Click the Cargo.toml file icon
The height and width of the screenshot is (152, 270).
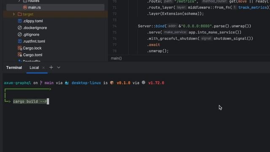click(x=20, y=54)
